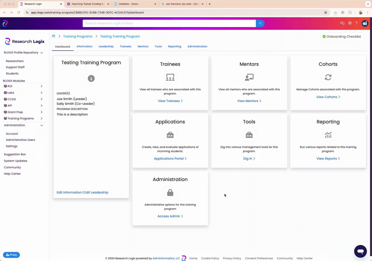Click the browser address bar URL
Viewport: 372px width, 261px height.
[x=87, y=12]
